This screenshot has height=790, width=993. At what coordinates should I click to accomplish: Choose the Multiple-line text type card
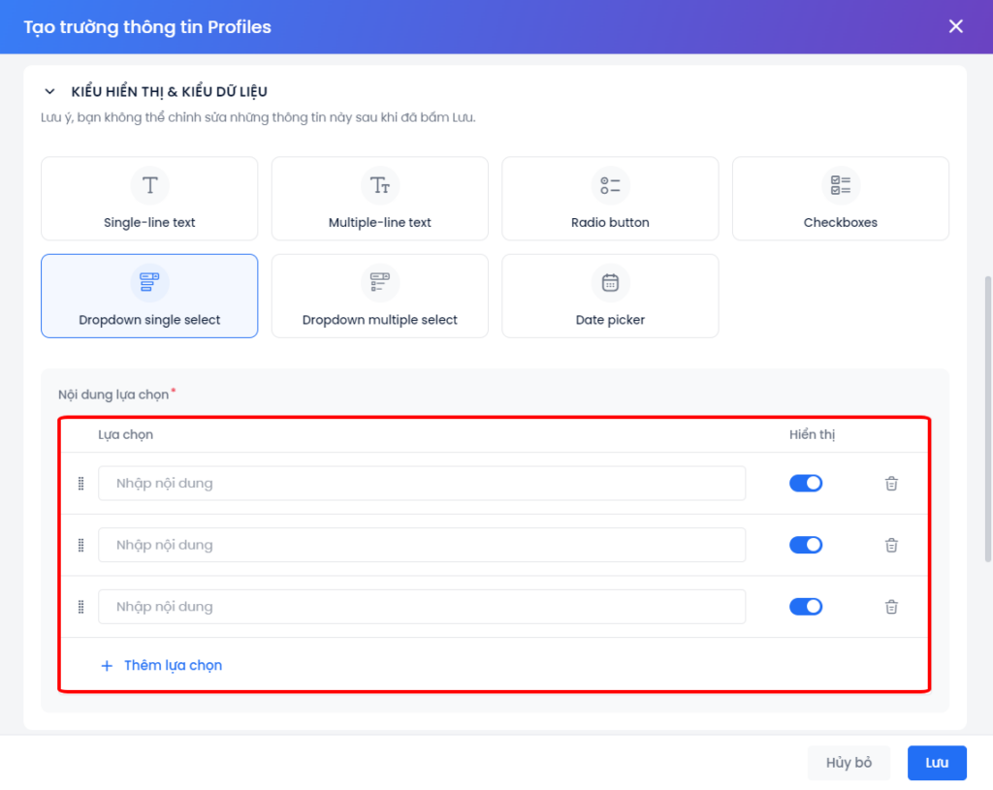point(380,199)
